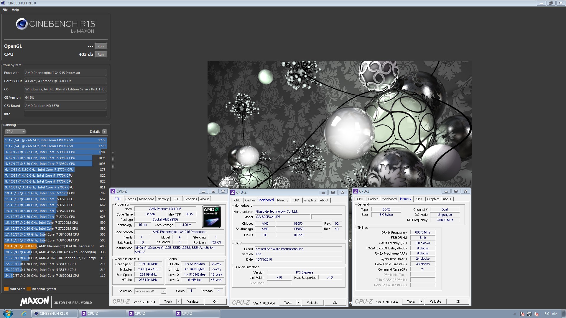
Task: Open Graphics tab in Memory window
Action: 433,199
